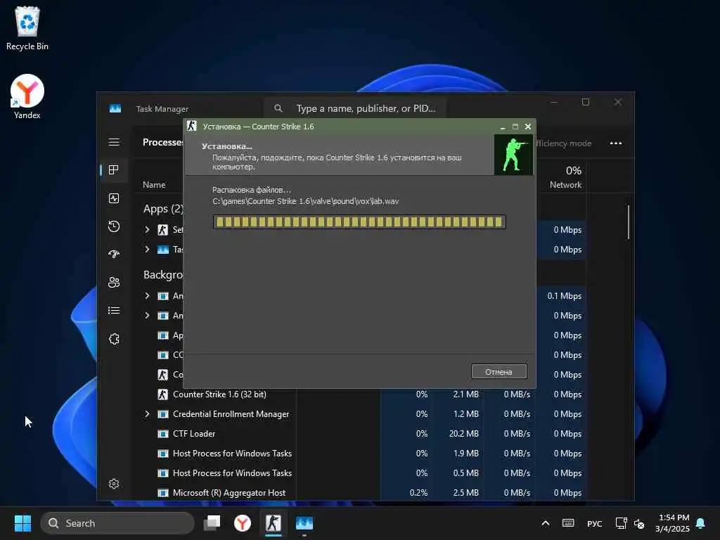Screen dimensions: 720x540
Task: Open the Performance page in Task Manager
Action: click(114, 198)
